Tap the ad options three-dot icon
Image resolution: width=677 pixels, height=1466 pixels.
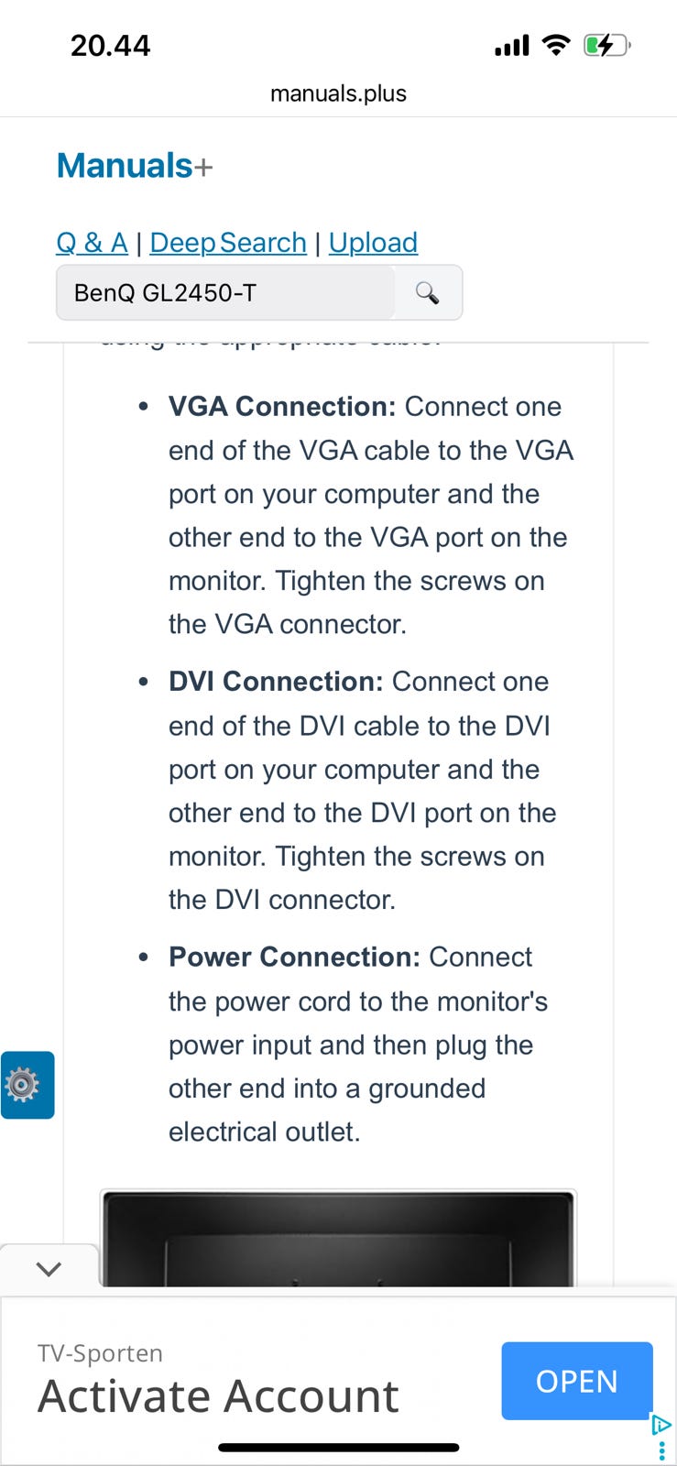(662, 1451)
